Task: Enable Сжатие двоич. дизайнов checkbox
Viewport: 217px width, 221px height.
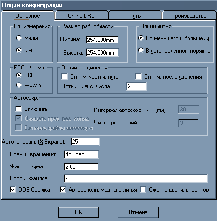Action: point(143,190)
